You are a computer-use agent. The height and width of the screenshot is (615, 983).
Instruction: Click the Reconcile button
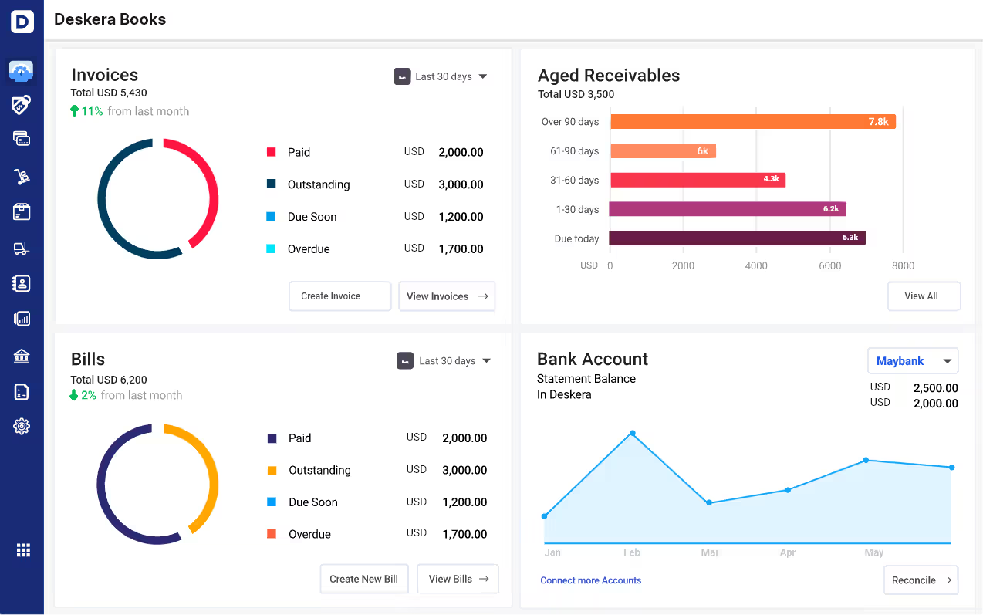[921, 580]
